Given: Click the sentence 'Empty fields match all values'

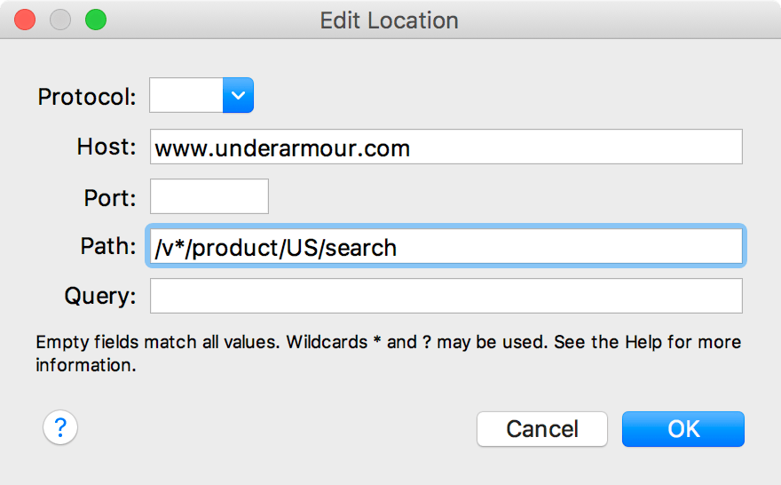Looking at the screenshot, I should click(x=156, y=342).
